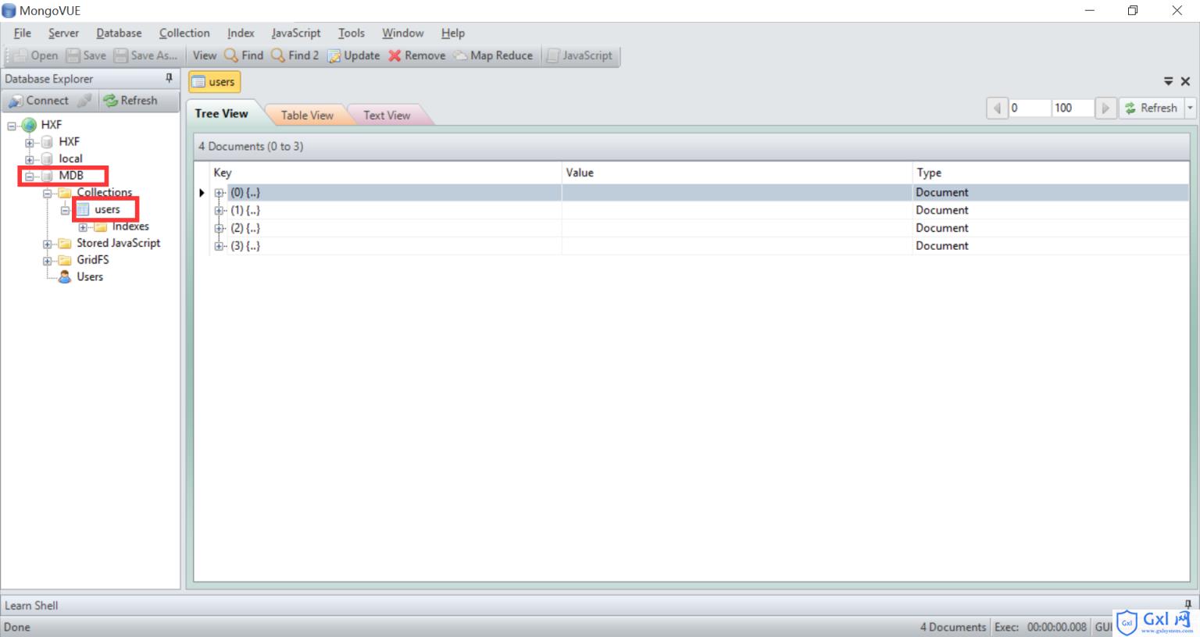The height and width of the screenshot is (637, 1200).
Task: Pin the Learn Shell panel
Action: 1187,603
